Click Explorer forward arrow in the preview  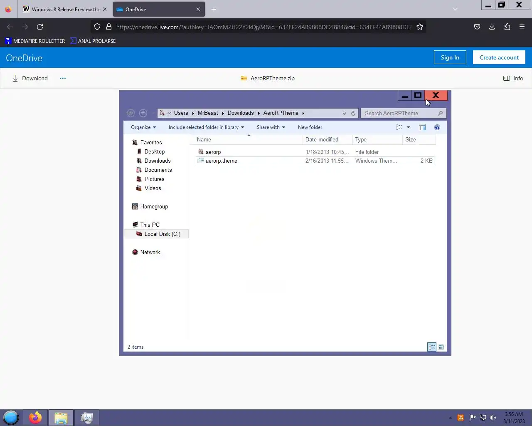click(x=143, y=113)
